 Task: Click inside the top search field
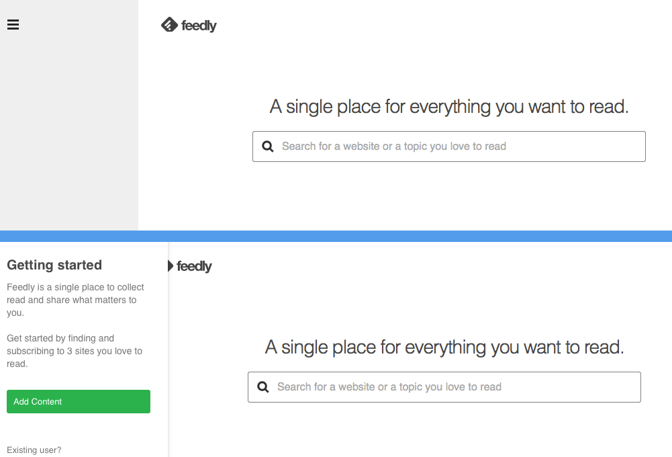448,146
